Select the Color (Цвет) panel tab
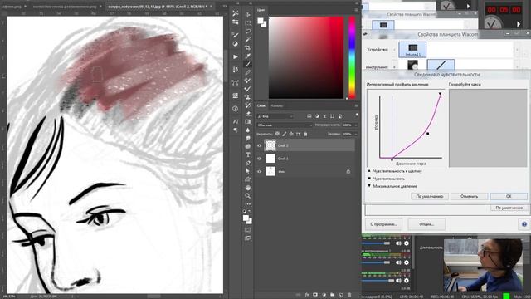531x299 pixels. [x=261, y=10]
